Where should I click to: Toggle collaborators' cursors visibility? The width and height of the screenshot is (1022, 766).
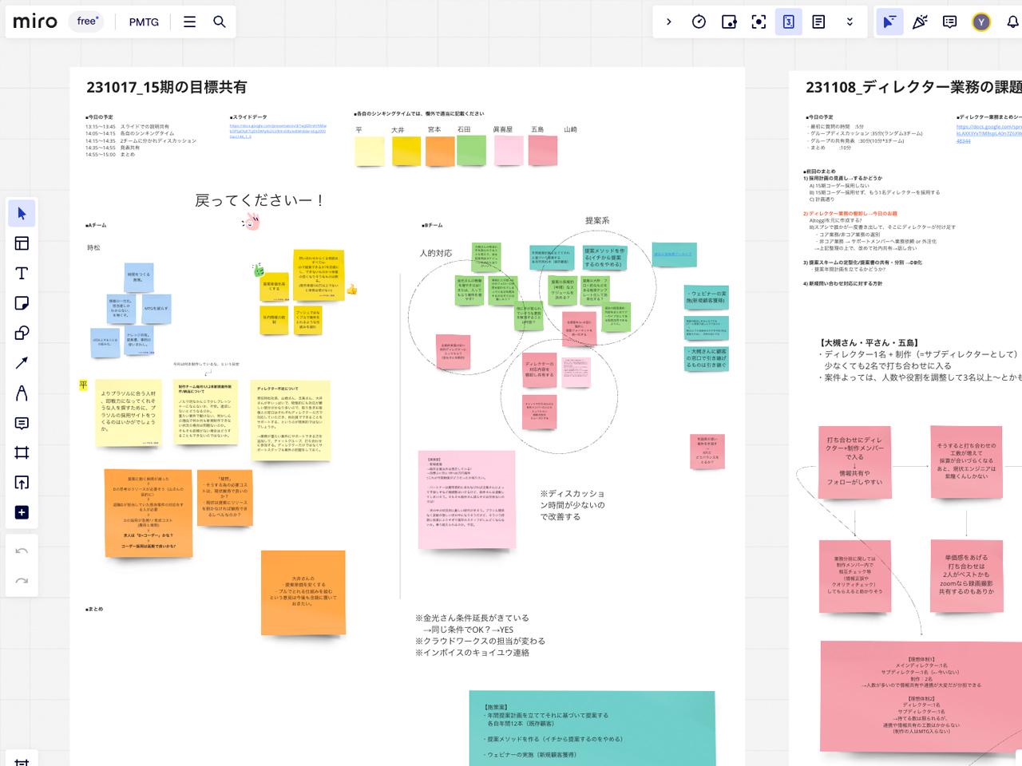click(890, 22)
